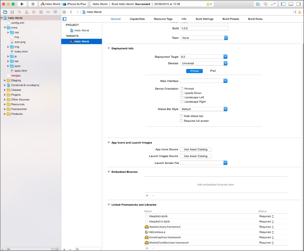Add an embedded binary with plus

[x=147, y=196]
